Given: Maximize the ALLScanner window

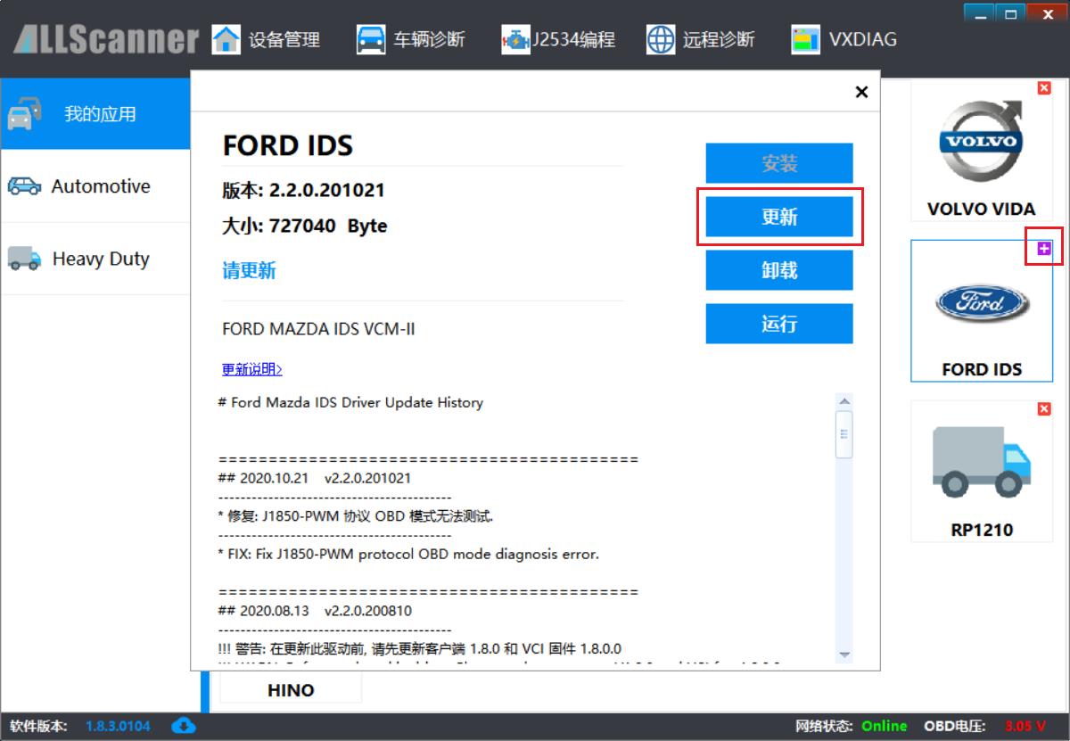Looking at the screenshot, I should coord(1010,12).
